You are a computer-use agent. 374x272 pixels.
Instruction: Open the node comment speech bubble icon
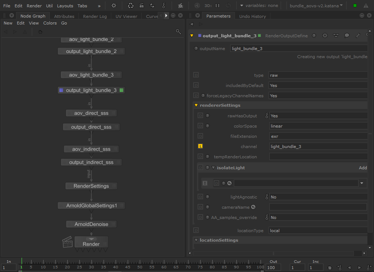347,36
